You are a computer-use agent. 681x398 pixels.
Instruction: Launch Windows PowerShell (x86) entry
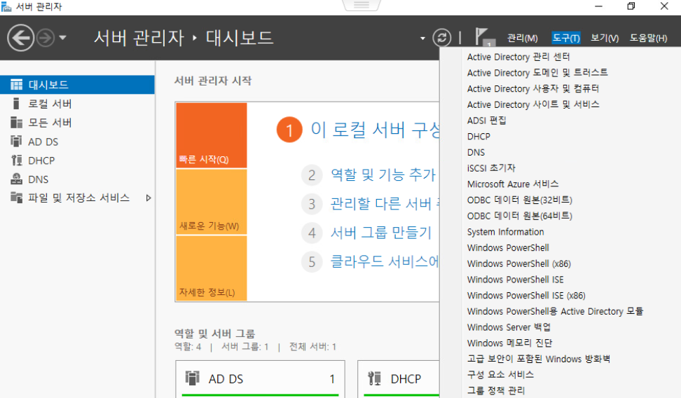519,263
